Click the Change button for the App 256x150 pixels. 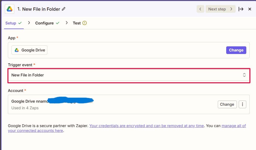(x=236, y=50)
